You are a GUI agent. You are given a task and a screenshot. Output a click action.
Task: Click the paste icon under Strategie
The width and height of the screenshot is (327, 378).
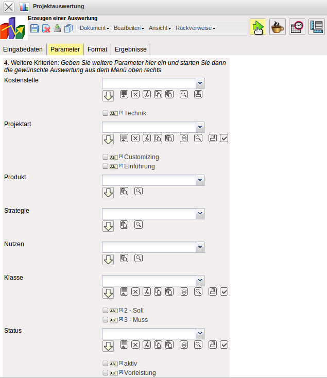124,225
